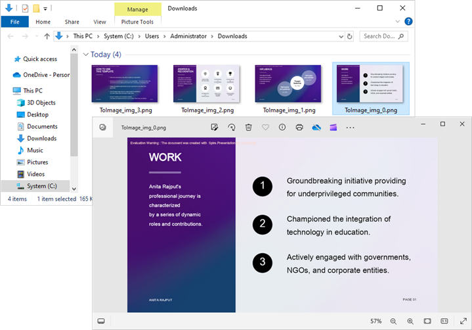
Task: Delete image using trash icon in Photos
Action: tap(248, 128)
